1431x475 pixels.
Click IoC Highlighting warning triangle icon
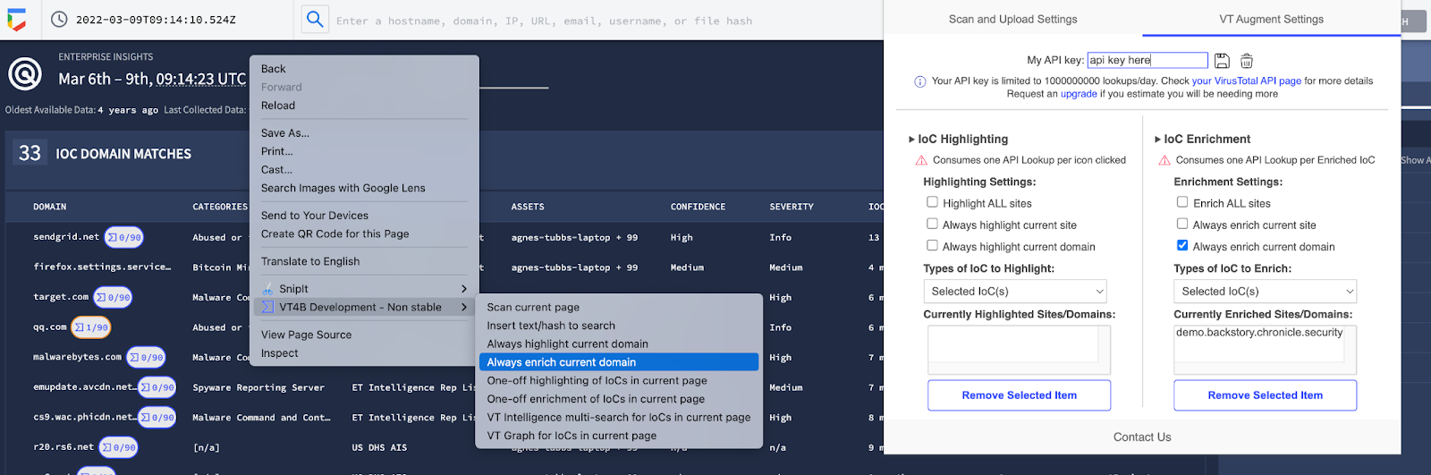921,161
